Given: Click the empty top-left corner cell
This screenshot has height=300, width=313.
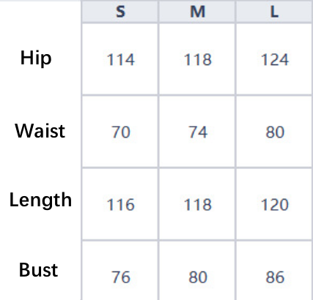Looking at the screenshot, I should click(x=40, y=12).
